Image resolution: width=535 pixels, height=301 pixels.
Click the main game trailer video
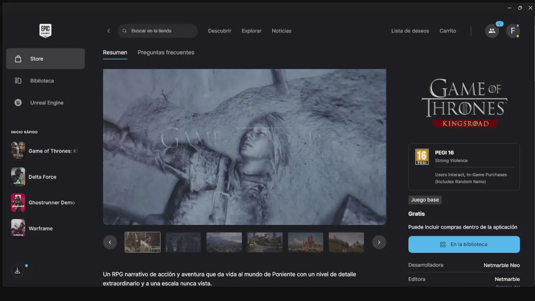[245, 147]
